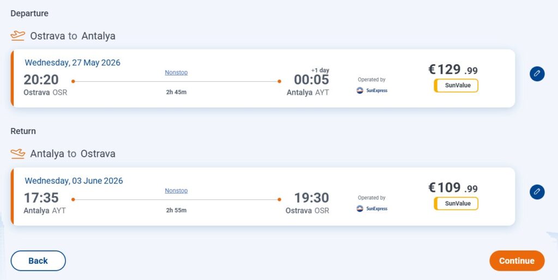Image resolution: width=558 pixels, height=280 pixels.
Task: Edit the departure flight with pencil icon
Action: 537,74
